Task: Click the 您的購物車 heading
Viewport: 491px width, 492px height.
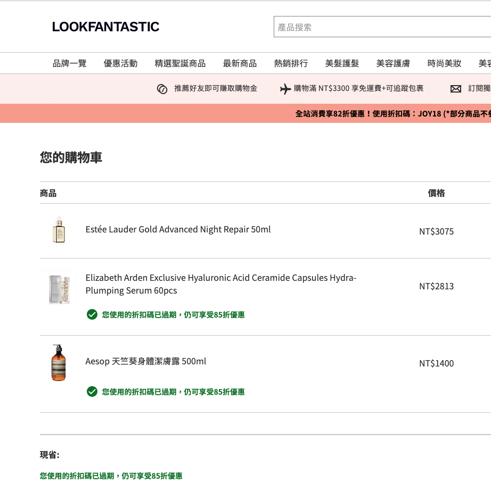Action: pos(71,157)
